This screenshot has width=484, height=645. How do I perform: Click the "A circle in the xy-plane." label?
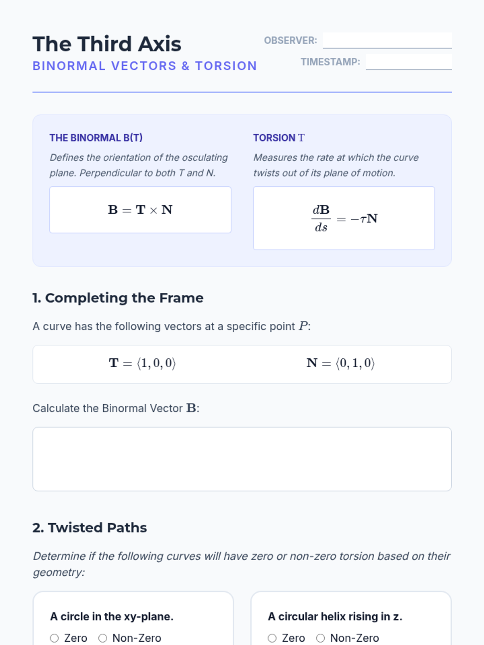point(112,616)
